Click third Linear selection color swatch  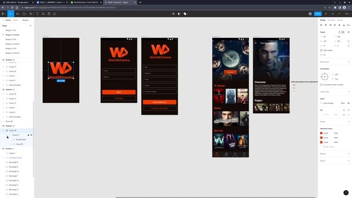[x=321, y=142]
